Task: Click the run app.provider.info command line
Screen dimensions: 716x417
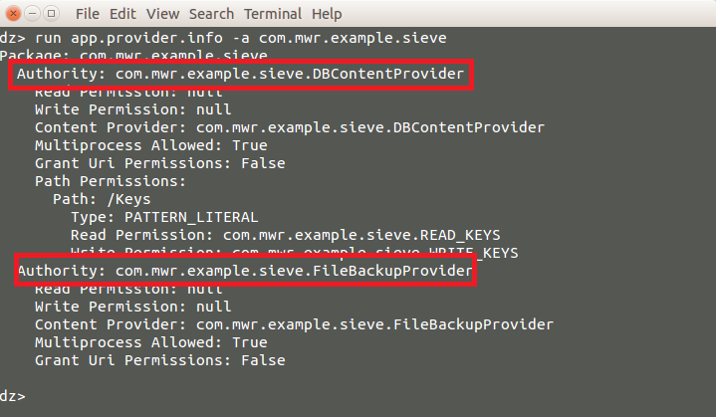Action: [x=223, y=38]
